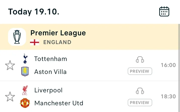This screenshot has height=112, width=180.
Task: Open the calendar date picker icon
Action: tap(164, 11)
